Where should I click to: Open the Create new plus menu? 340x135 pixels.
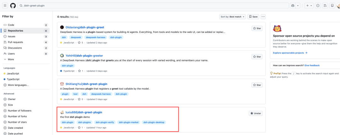pos(309,6)
